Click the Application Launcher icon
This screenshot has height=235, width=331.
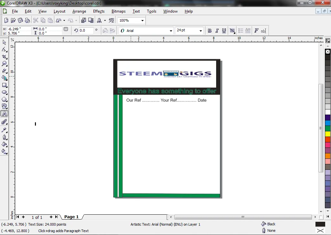tap(99, 20)
